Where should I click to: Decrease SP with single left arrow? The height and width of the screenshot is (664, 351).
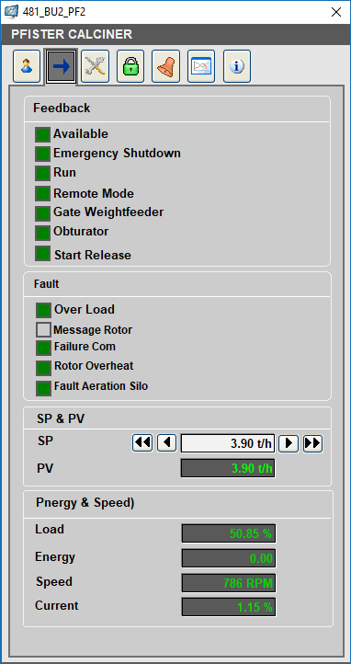166,443
